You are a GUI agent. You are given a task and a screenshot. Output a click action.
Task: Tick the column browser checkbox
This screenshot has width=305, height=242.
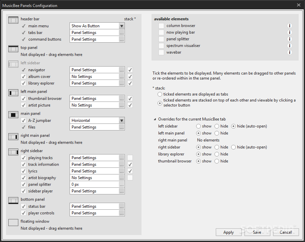click(161, 26)
